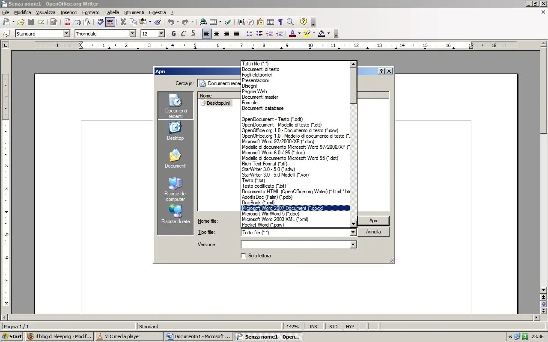Image resolution: width=548 pixels, height=342 pixels.
Task: Go to Desktop location in sidebar
Action: click(x=176, y=131)
